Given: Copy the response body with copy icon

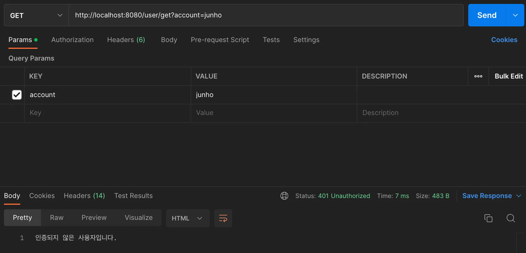Looking at the screenshot, I should 488,218.
